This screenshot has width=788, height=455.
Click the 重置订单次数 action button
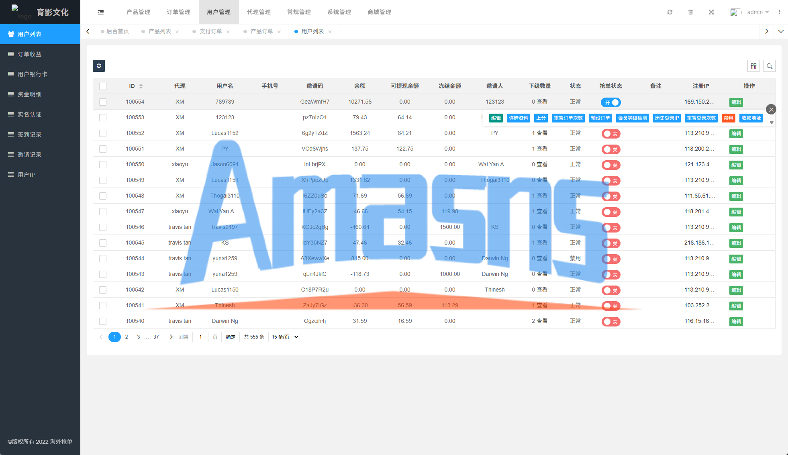[568, 118]
